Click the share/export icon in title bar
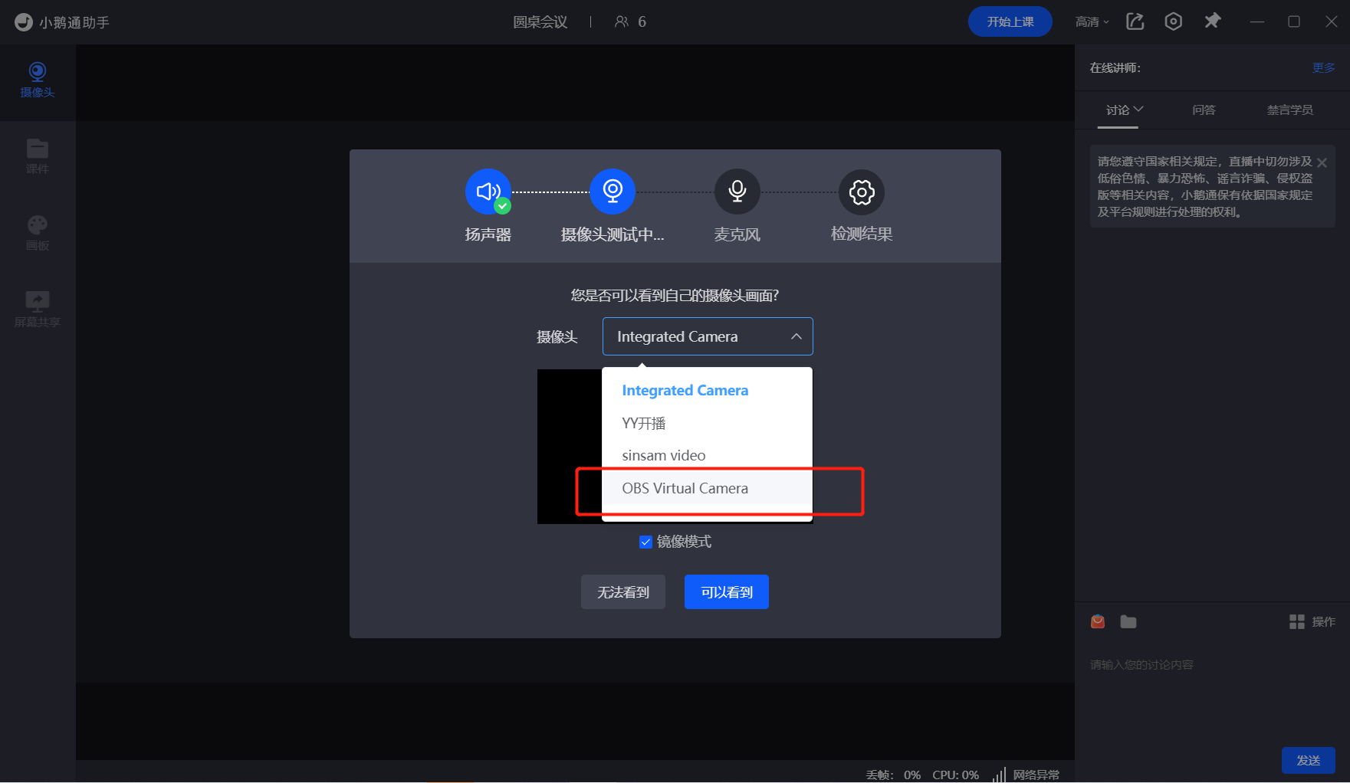Screen dimensions: 1350x783 tap(1135, 21)
